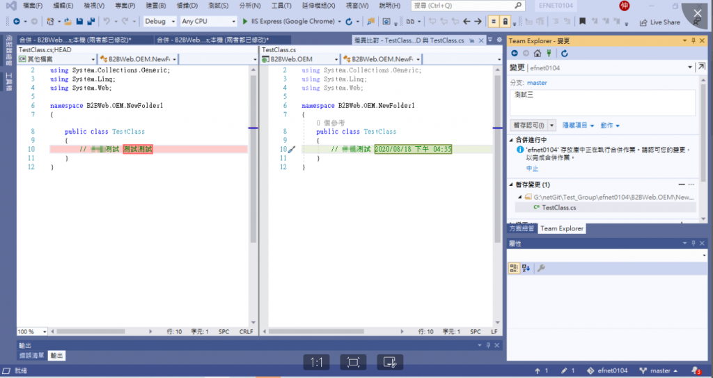Collapse the 合併進行中 section
The width and height of the screenshot is (713, 378).
click(511, 140)
